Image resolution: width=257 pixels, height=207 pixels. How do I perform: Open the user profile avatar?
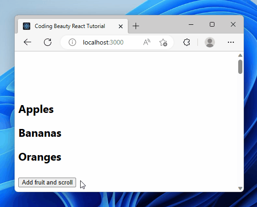click(210, 42)
